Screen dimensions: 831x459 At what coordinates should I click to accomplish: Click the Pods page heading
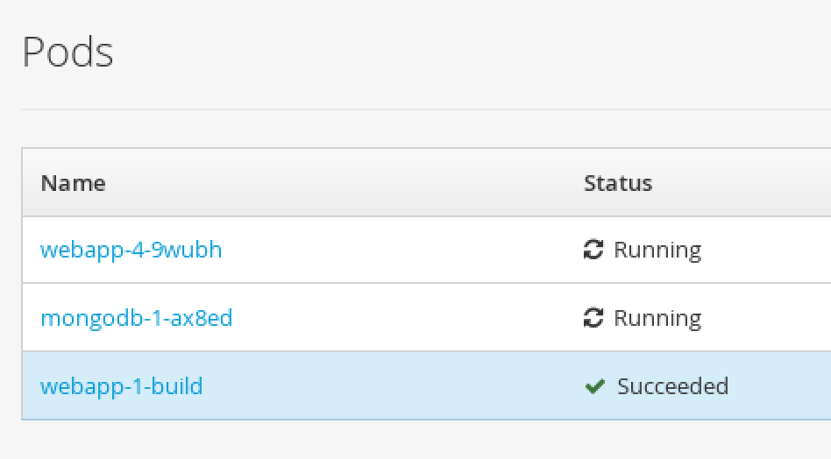tap(67, 52)
